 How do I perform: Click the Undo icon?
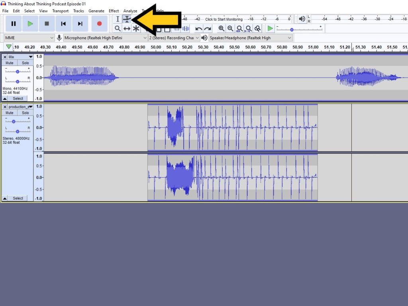coord(198,28)
